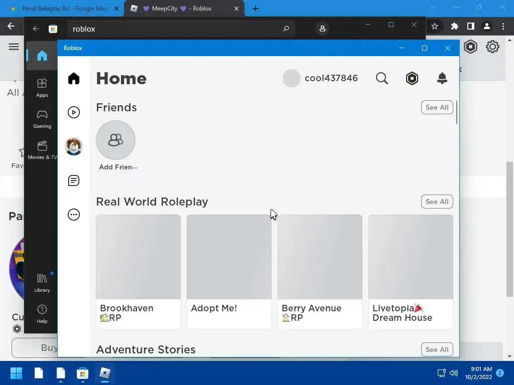This screenshot has height=385, width=514.
Task: Open Adopt Me! game card
Action: tap(229, 271)
